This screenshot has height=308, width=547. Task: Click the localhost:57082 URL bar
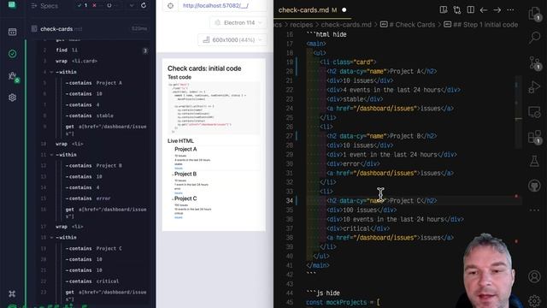[222, 6]
